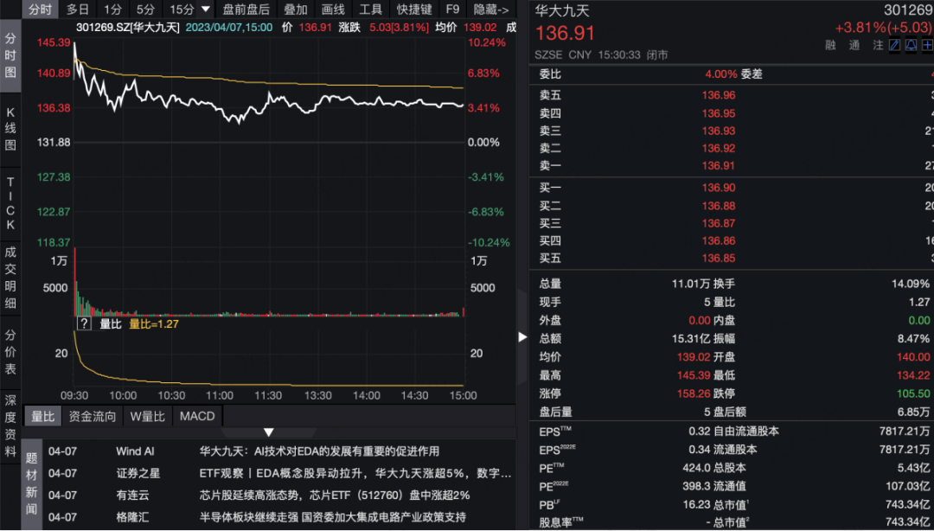
Task: Open news 半导体板块继续走强
Action: tap(332, 517)
